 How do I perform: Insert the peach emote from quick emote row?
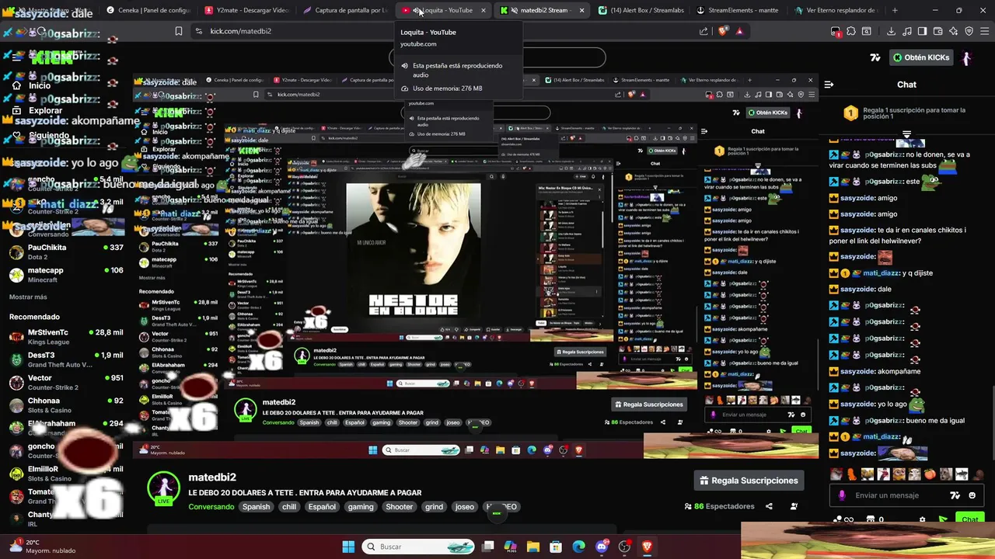tap(930, 474)
